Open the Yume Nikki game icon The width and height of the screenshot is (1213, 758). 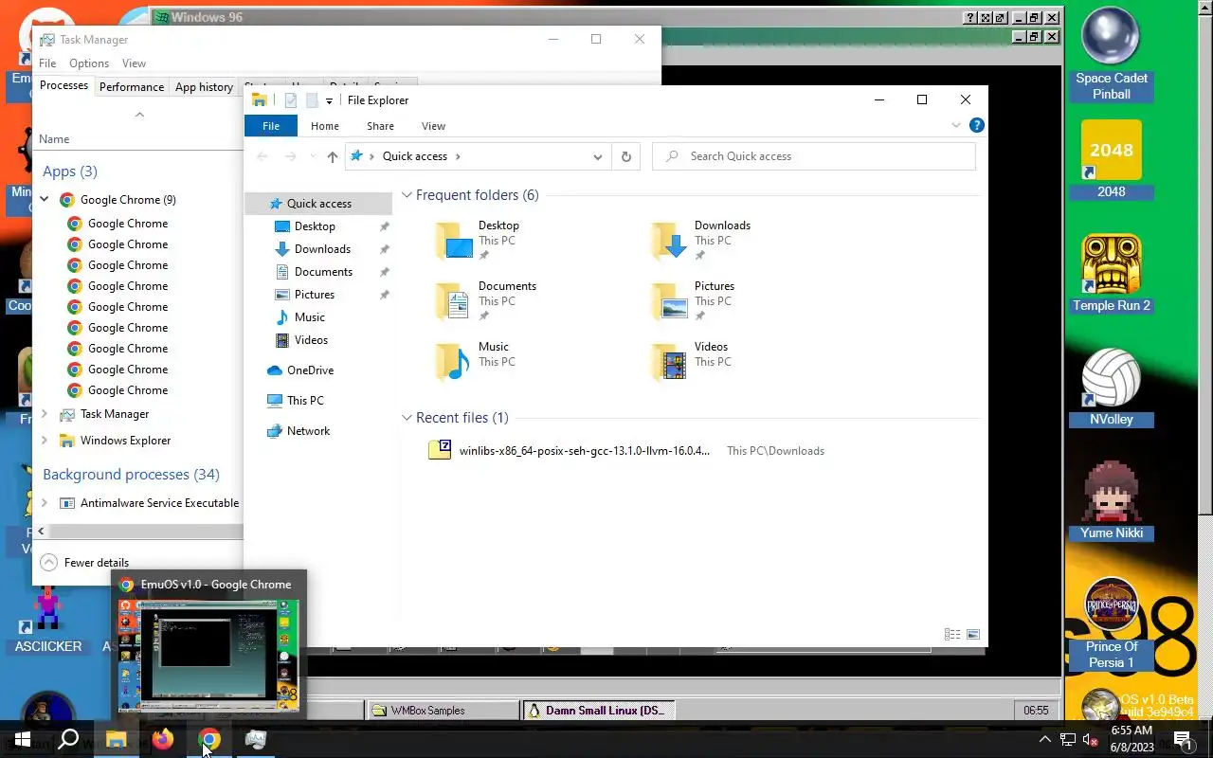(1111, 500)
